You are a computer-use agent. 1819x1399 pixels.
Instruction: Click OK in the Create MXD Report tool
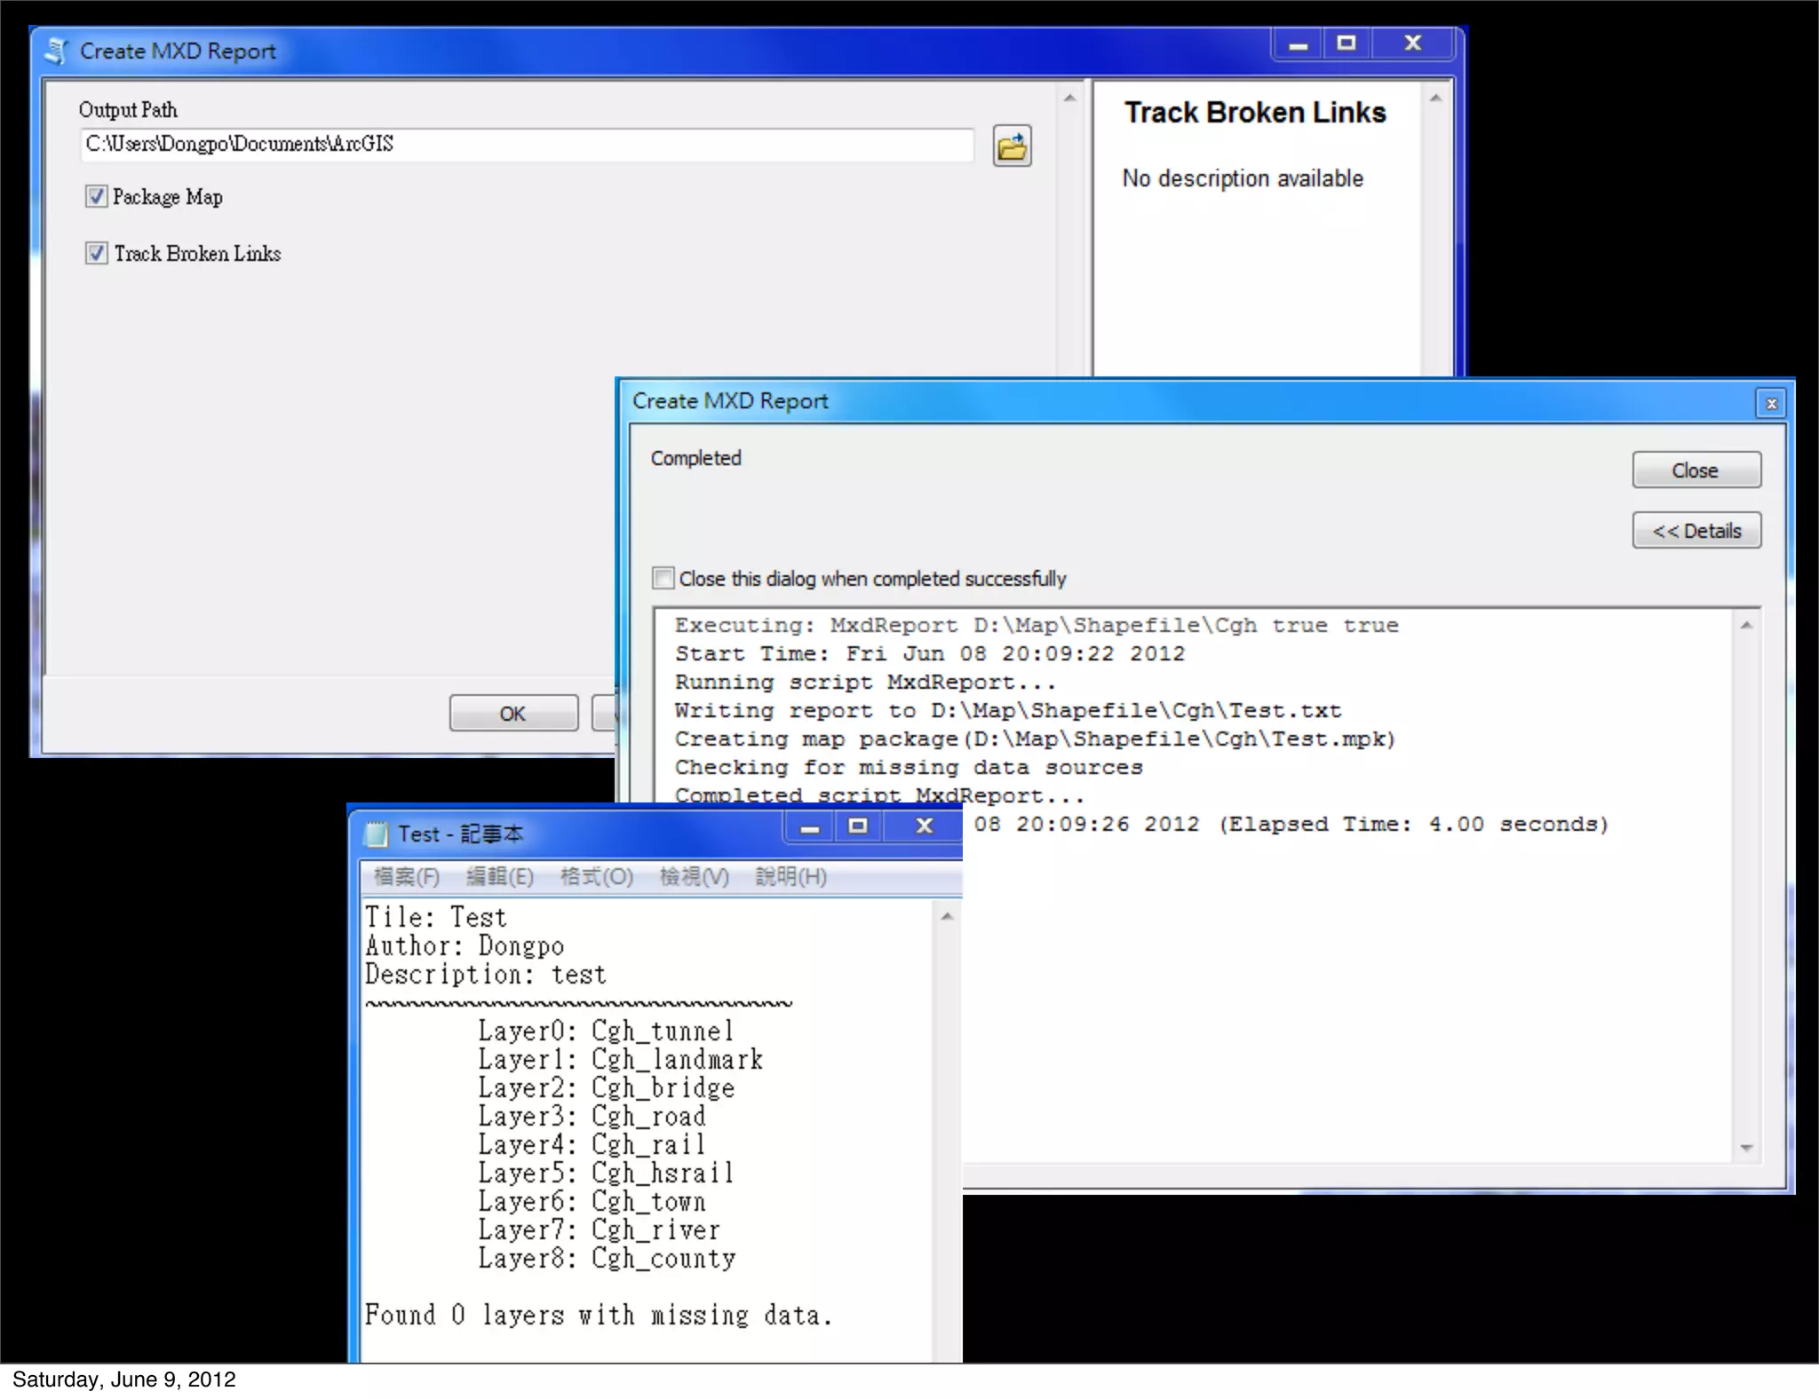(x=512, y=713)
